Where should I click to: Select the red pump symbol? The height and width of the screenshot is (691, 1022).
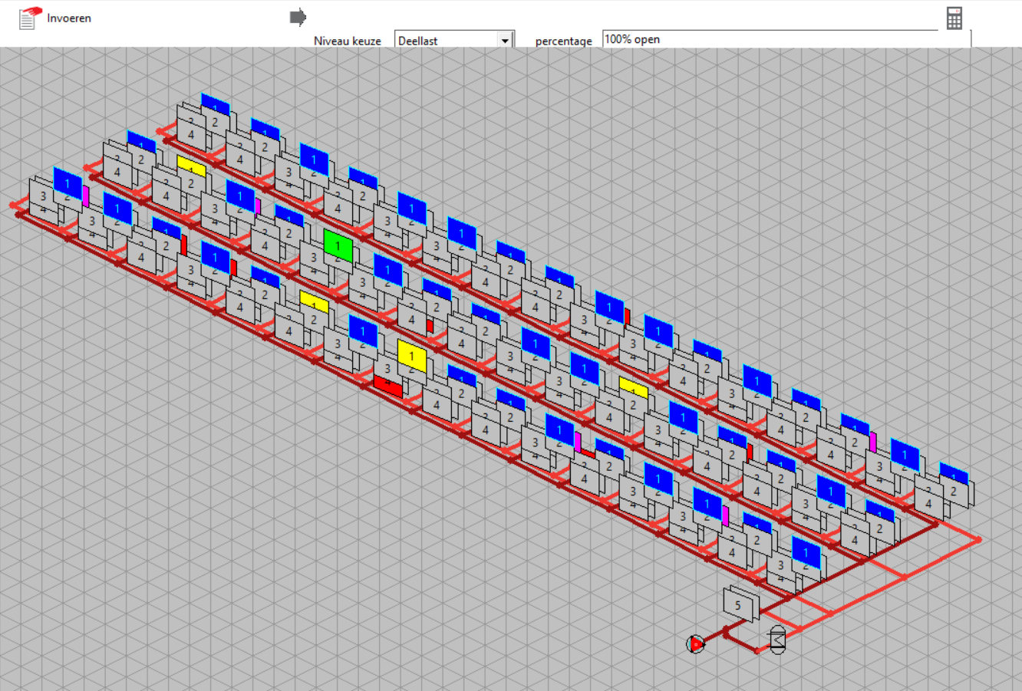pos(695,644)
